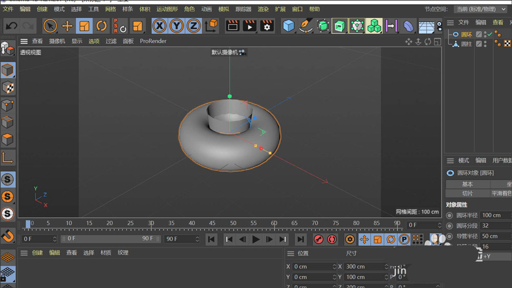Toggle Y axis lock
Image resolution: width=512 pixels, height=288 pixels.
click(177, 26)
